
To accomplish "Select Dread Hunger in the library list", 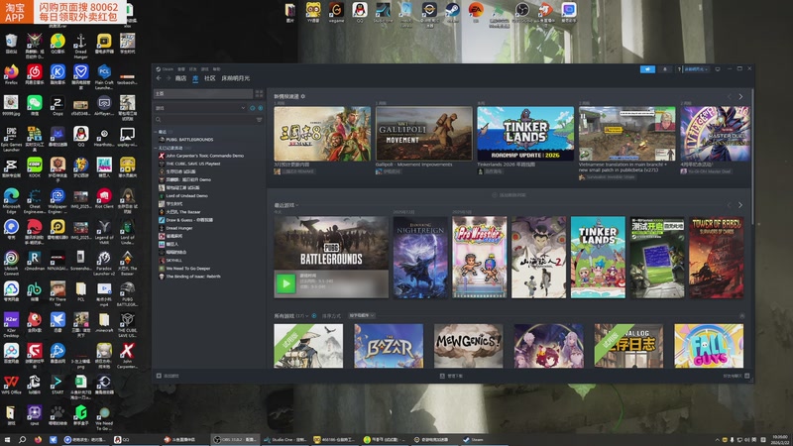I will pos(179,228).
